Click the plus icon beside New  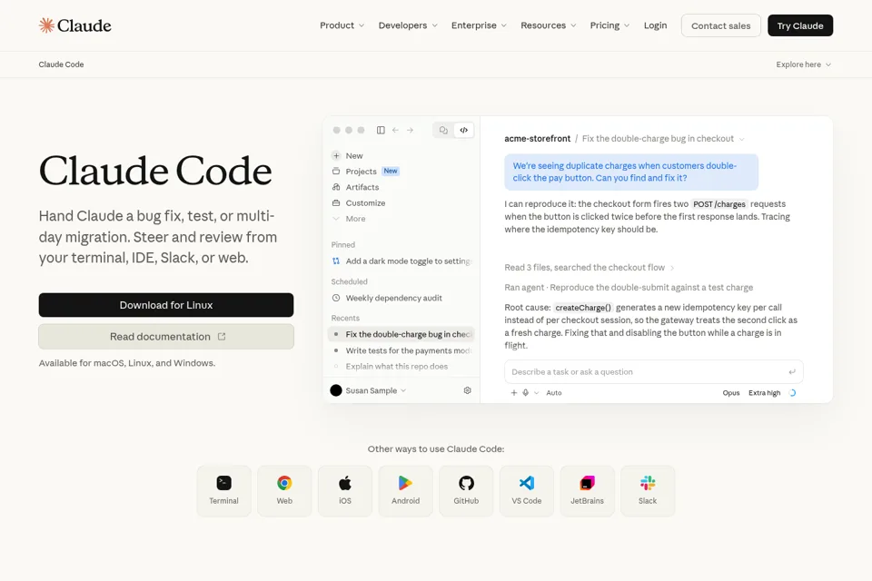coord(336,155)
